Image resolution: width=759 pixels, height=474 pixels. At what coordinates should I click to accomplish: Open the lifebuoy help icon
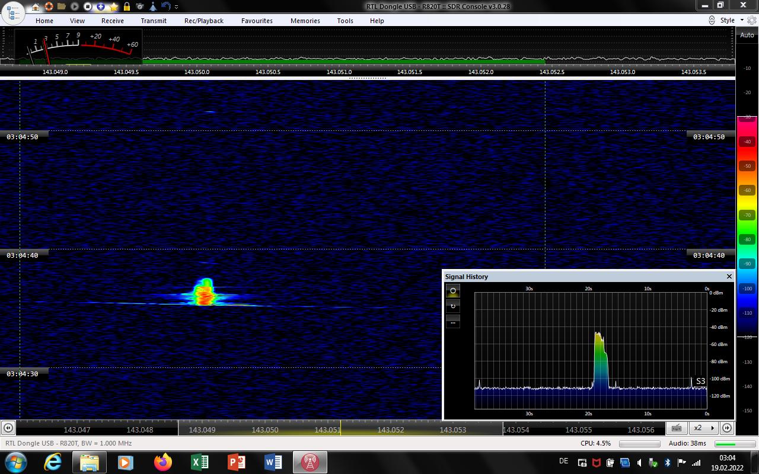(x=49, y=7)
